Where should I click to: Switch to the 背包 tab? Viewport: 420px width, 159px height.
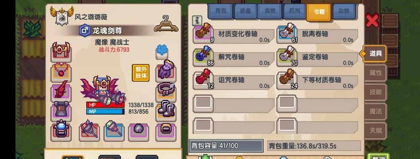click(x=221, y=11)
